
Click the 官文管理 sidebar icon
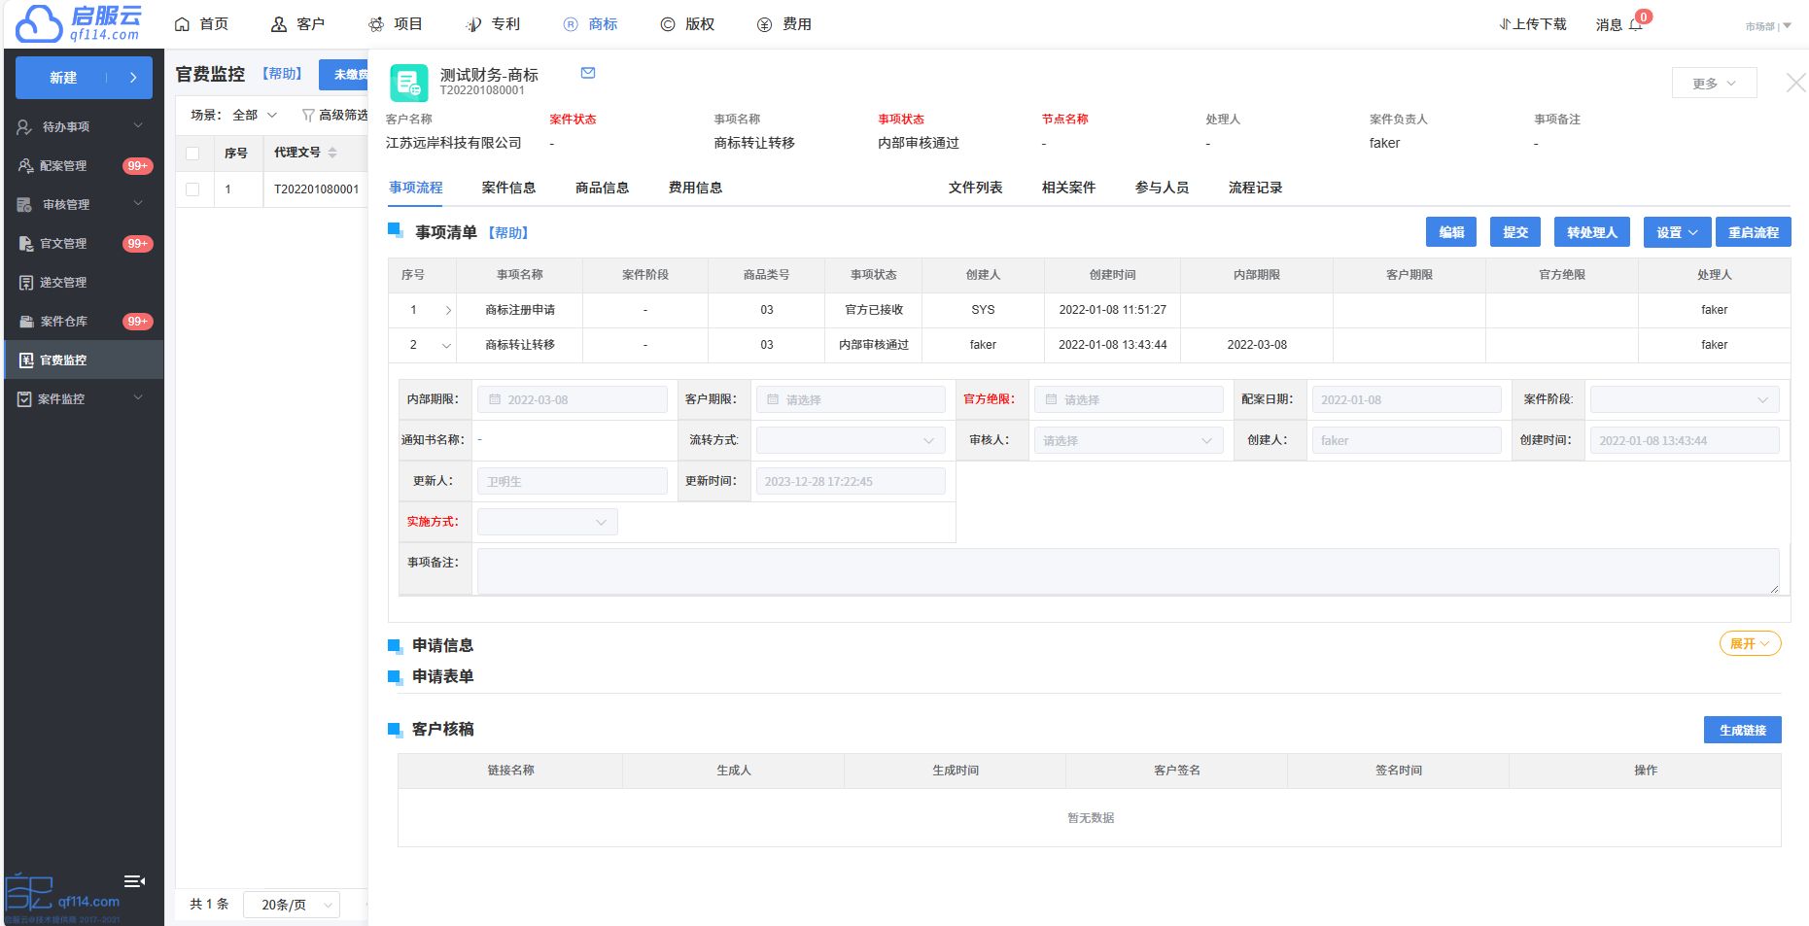pos(24,243)
